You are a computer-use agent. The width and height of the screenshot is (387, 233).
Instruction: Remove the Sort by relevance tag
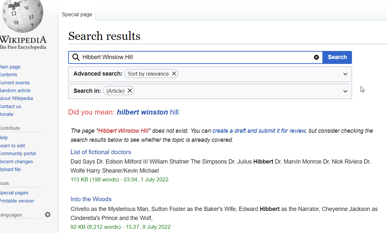tap(174, 74)
